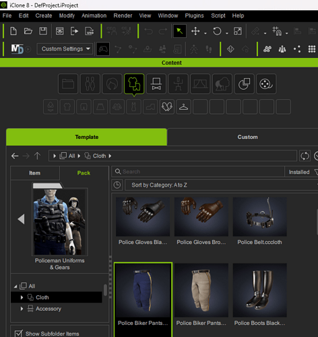The height and width of the screenshot is (337, 318).
Task: Go back with the left arrow
Action: coord(15,156)
